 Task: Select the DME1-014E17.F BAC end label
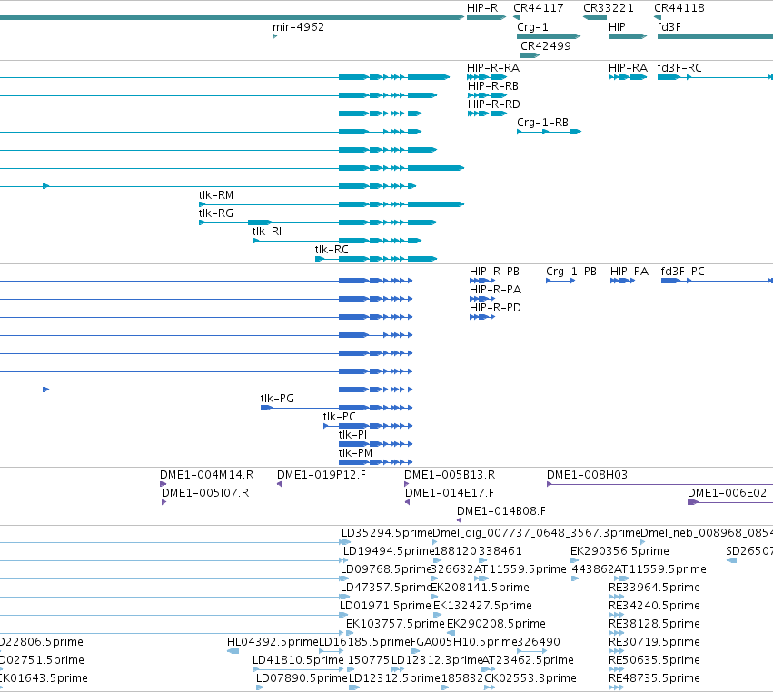click(450, 493)
